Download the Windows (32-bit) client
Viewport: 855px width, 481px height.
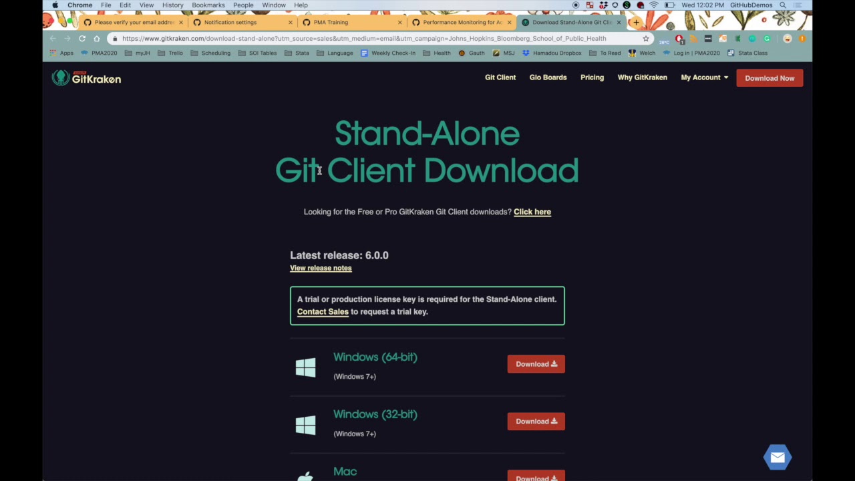[536, 422]
